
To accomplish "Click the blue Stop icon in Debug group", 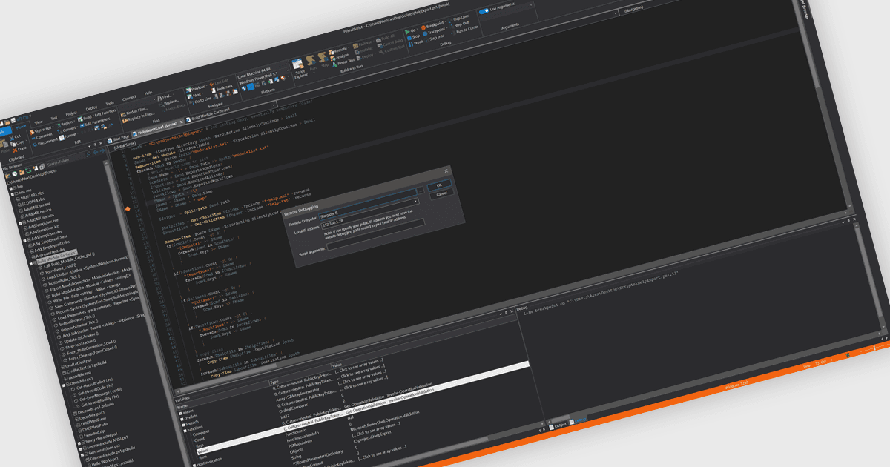I will pyautogui.click(x=409, y=38).
